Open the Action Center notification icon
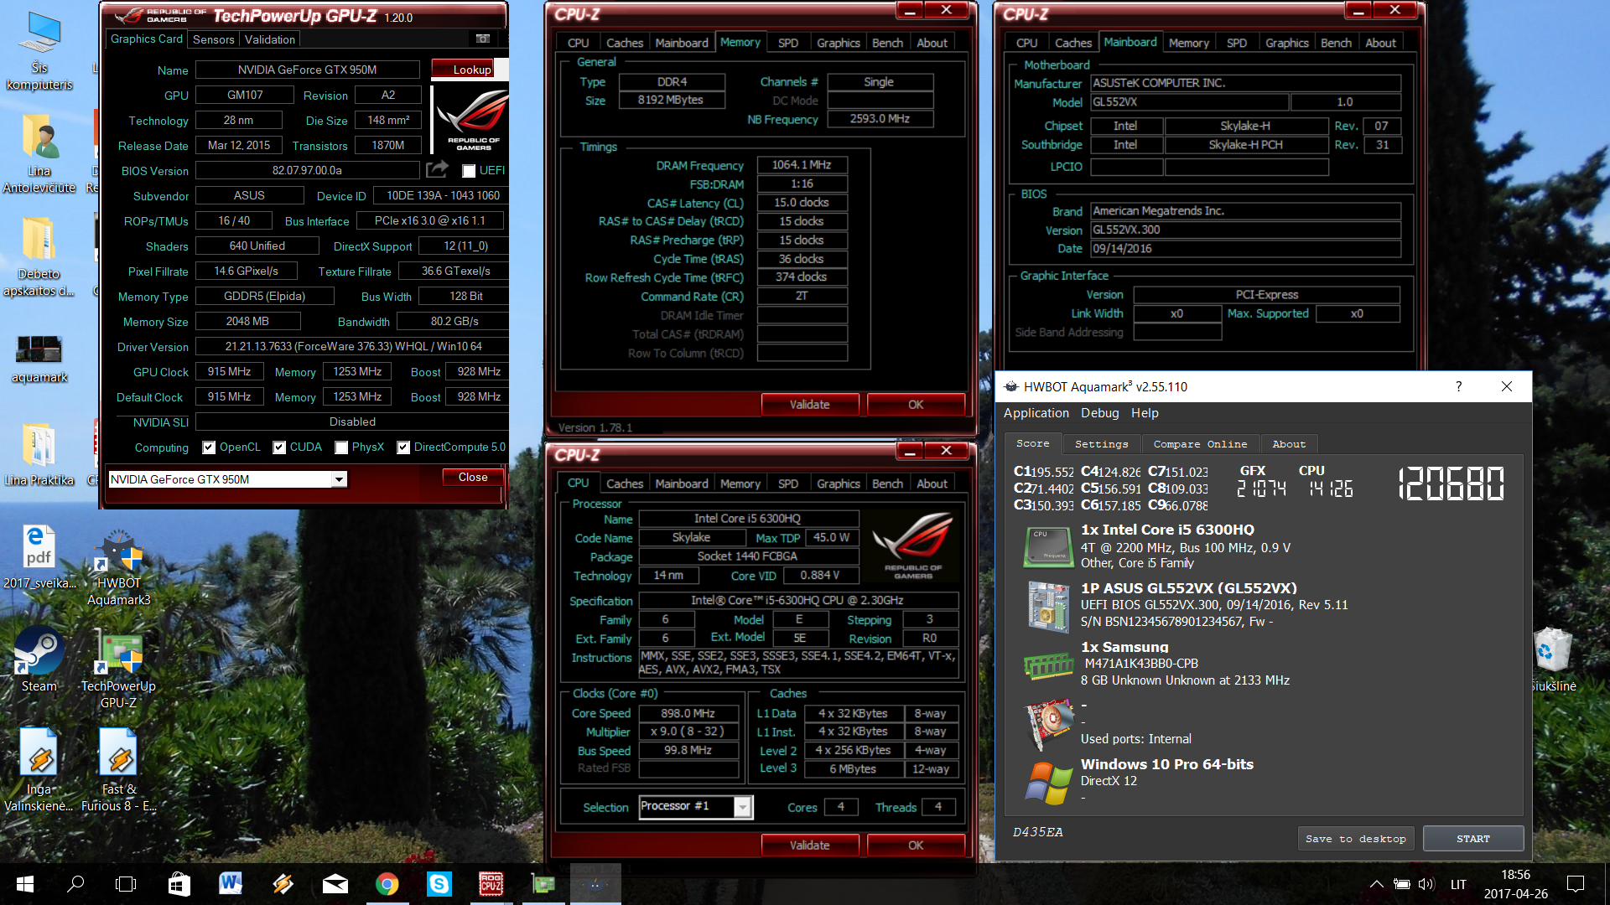 pos(1576,884)
